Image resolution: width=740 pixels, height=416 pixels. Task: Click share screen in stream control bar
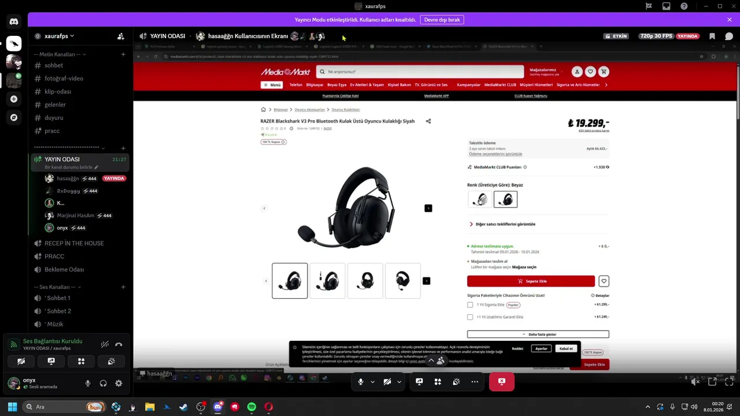(x=419, y=381)
